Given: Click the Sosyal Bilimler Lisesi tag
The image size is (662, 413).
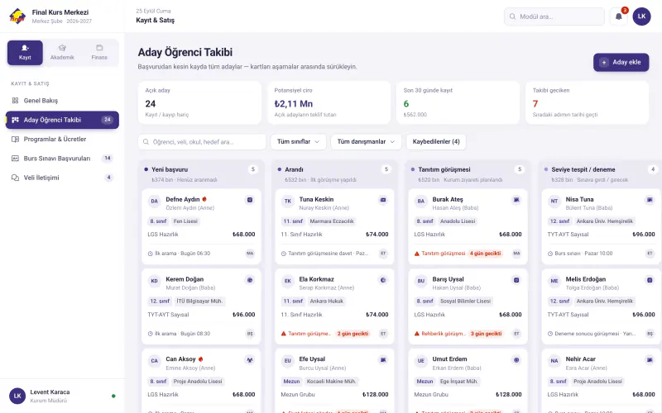Looking at the screenshot, I should pos(465,301).
